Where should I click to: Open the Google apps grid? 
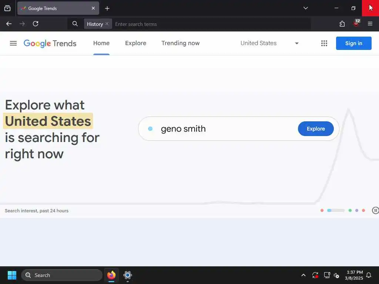click(324, 43)
